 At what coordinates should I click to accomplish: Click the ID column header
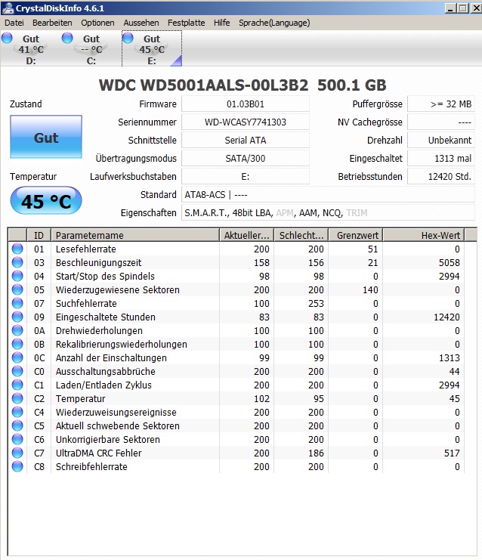coord(39,235)
